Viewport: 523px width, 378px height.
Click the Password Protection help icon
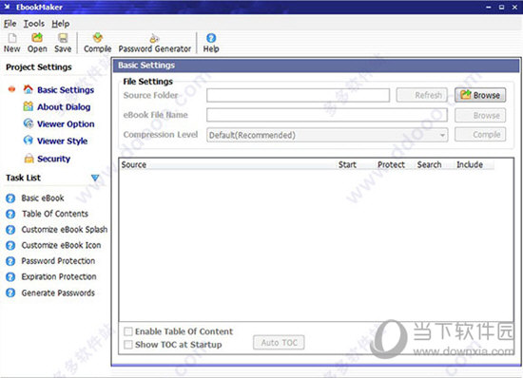[10, 261]
